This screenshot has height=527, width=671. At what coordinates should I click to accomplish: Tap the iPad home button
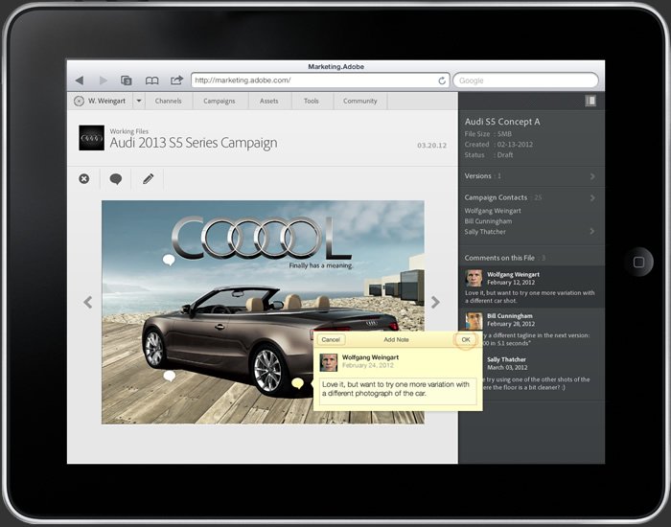click(x=638, y=262)
